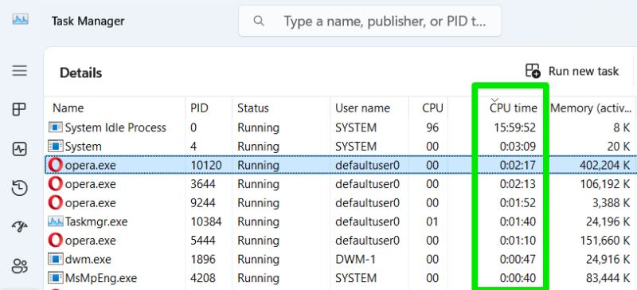The image size is (637, 290).
Task: Click the Task Manager app icon
Action: coord(20,20)
